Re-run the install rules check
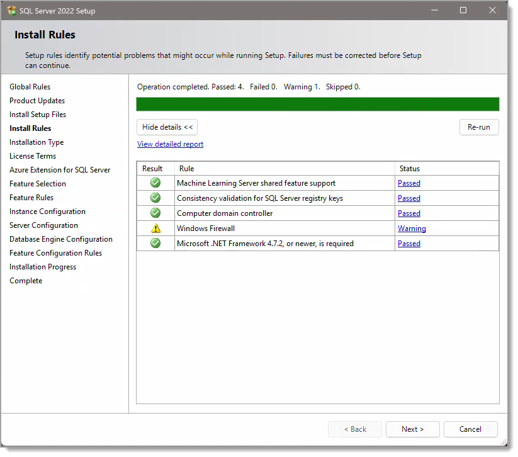 pyautogui.click(x=479, y=127)
